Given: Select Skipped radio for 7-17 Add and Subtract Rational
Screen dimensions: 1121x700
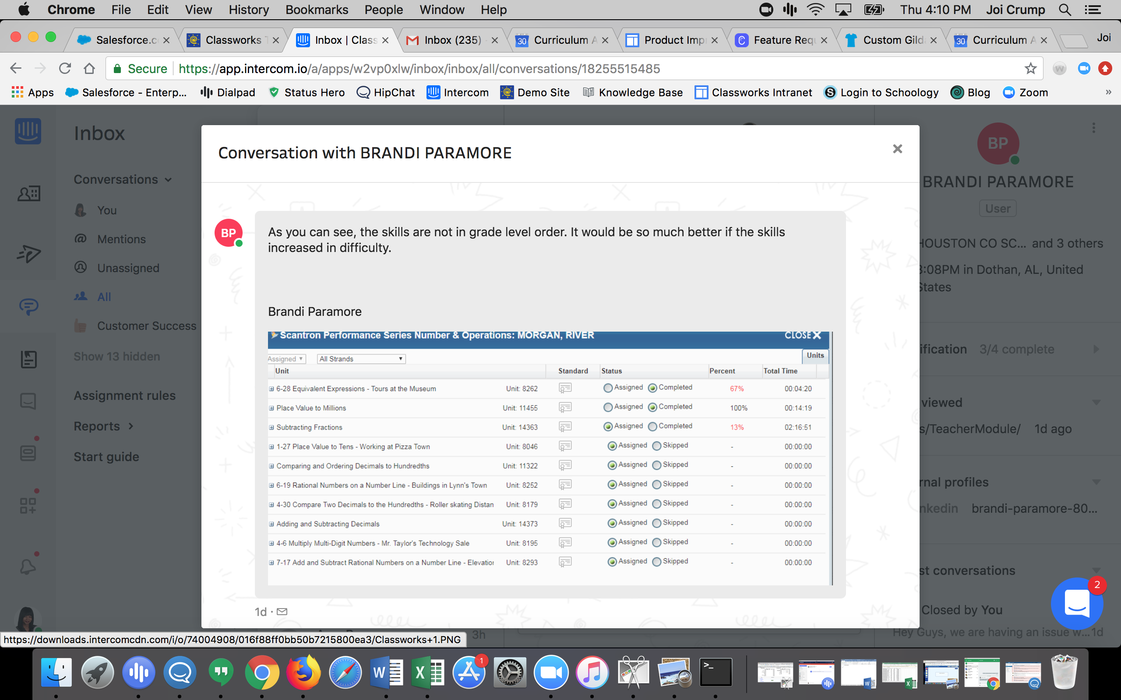Looking at the screenshot, I should pyautogui.click(x=656, y=562).
